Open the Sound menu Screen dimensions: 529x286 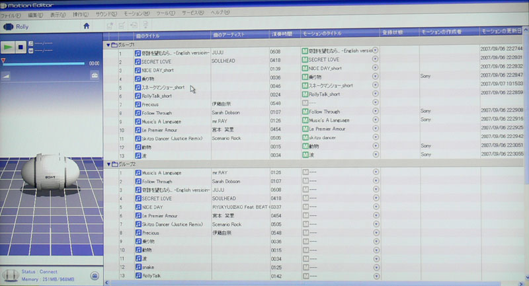(106, 14)
